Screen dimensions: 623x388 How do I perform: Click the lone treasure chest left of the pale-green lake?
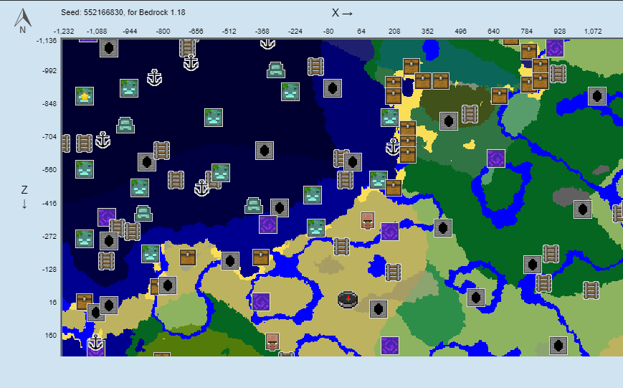(x=500, y=95)
